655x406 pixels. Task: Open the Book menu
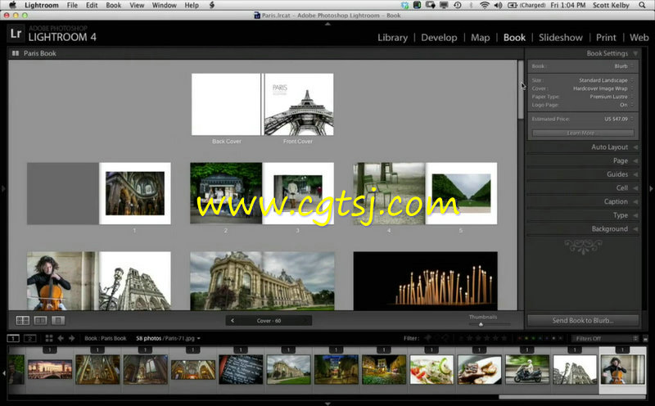[113, 5]
